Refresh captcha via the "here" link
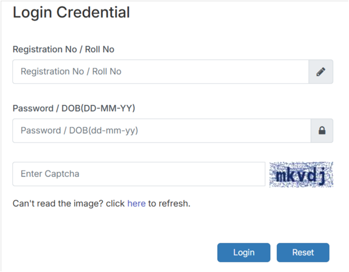The image size is (349, 272). pos(136,204)
